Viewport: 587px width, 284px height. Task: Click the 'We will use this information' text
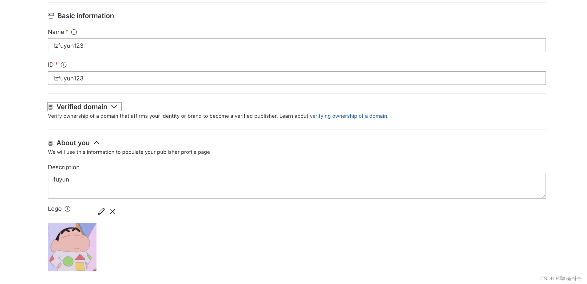pos(129,152)
